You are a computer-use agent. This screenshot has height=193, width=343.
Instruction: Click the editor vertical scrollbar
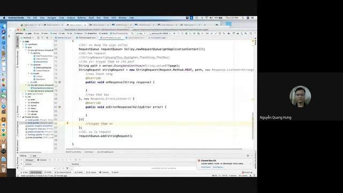pos(252,126)
